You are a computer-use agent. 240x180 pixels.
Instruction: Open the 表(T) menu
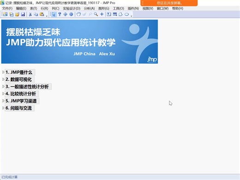[x=34, y=8]
